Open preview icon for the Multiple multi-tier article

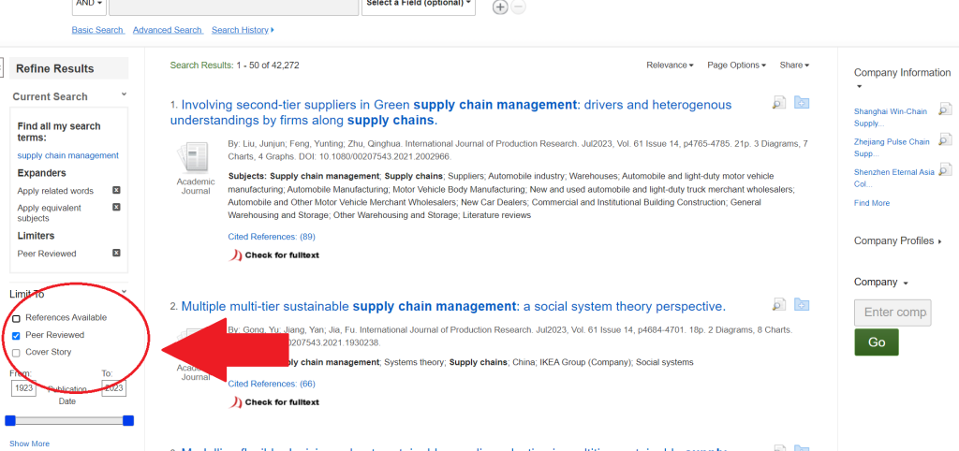[778, 304]
